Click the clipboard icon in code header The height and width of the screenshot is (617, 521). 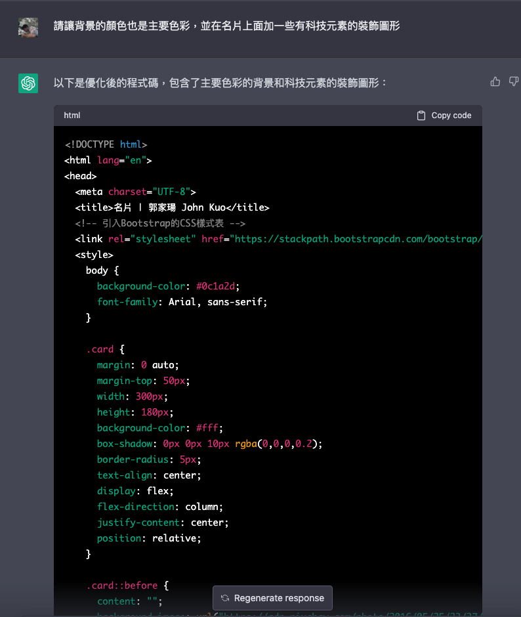tap(421, 116)
